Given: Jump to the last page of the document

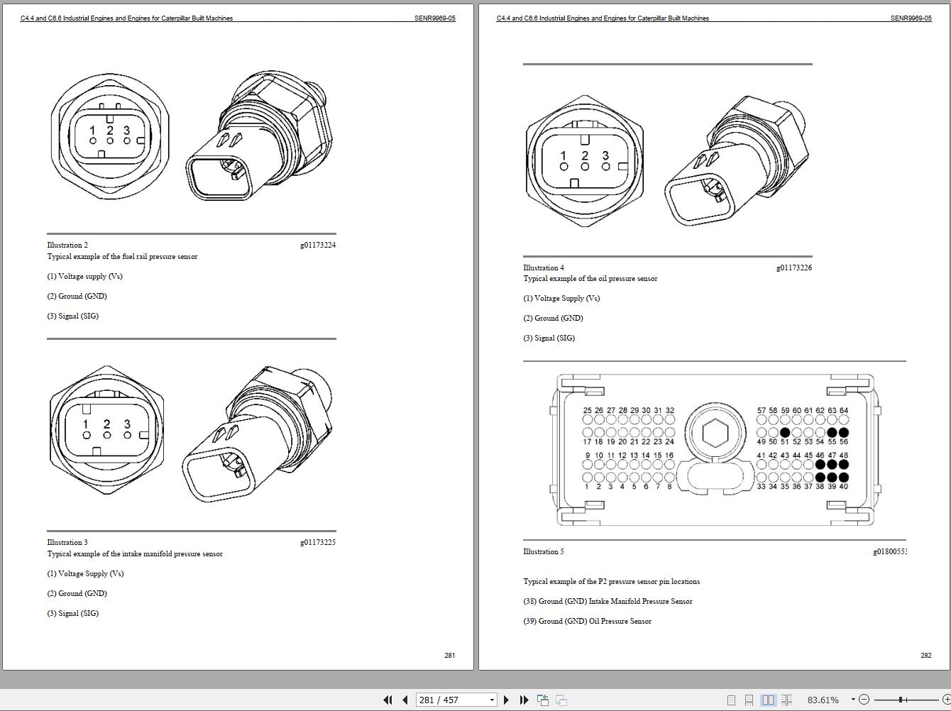Looking at the screenshot, I should point(524,700).
